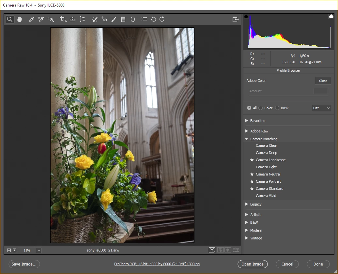The width and height of the screenshot is (338, 274).
Task: Expand the Adobe Raw profile group
Action: pyautogui.click(x=247, y=131)
